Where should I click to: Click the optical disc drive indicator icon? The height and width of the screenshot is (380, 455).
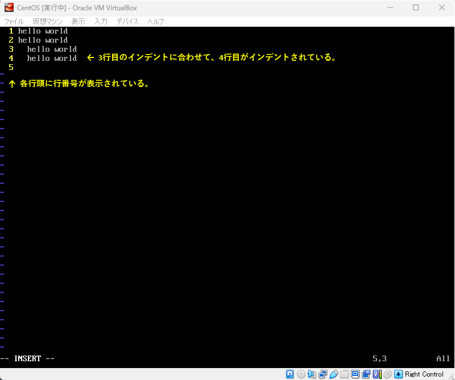click(301, 374)
